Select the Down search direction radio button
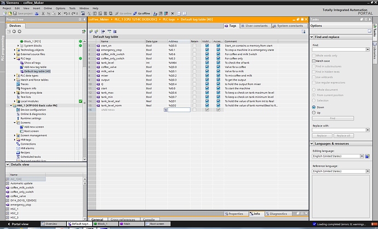This screenshot has height=229, width=378. pyautogui.click(x=314, y=107)
